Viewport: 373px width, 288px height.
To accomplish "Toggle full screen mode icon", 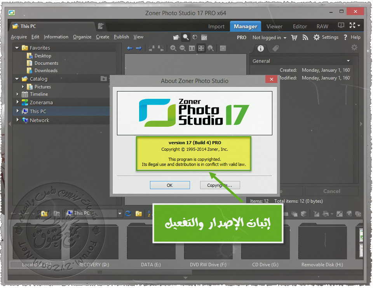I will (x=352, y=25).
